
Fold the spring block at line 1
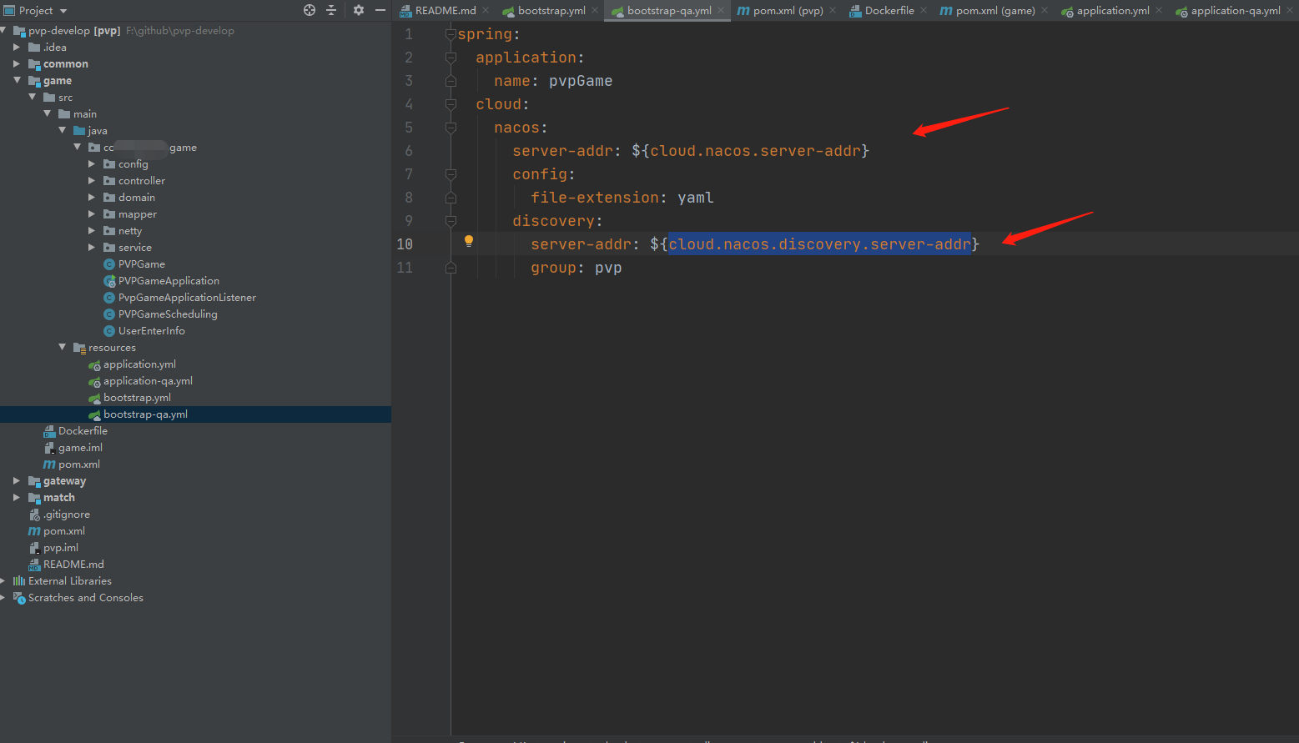[x=451, y=34]
